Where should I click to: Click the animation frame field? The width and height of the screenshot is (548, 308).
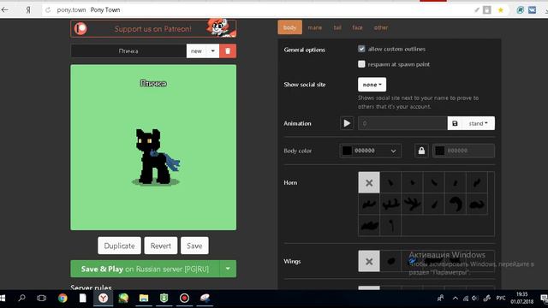402,123
